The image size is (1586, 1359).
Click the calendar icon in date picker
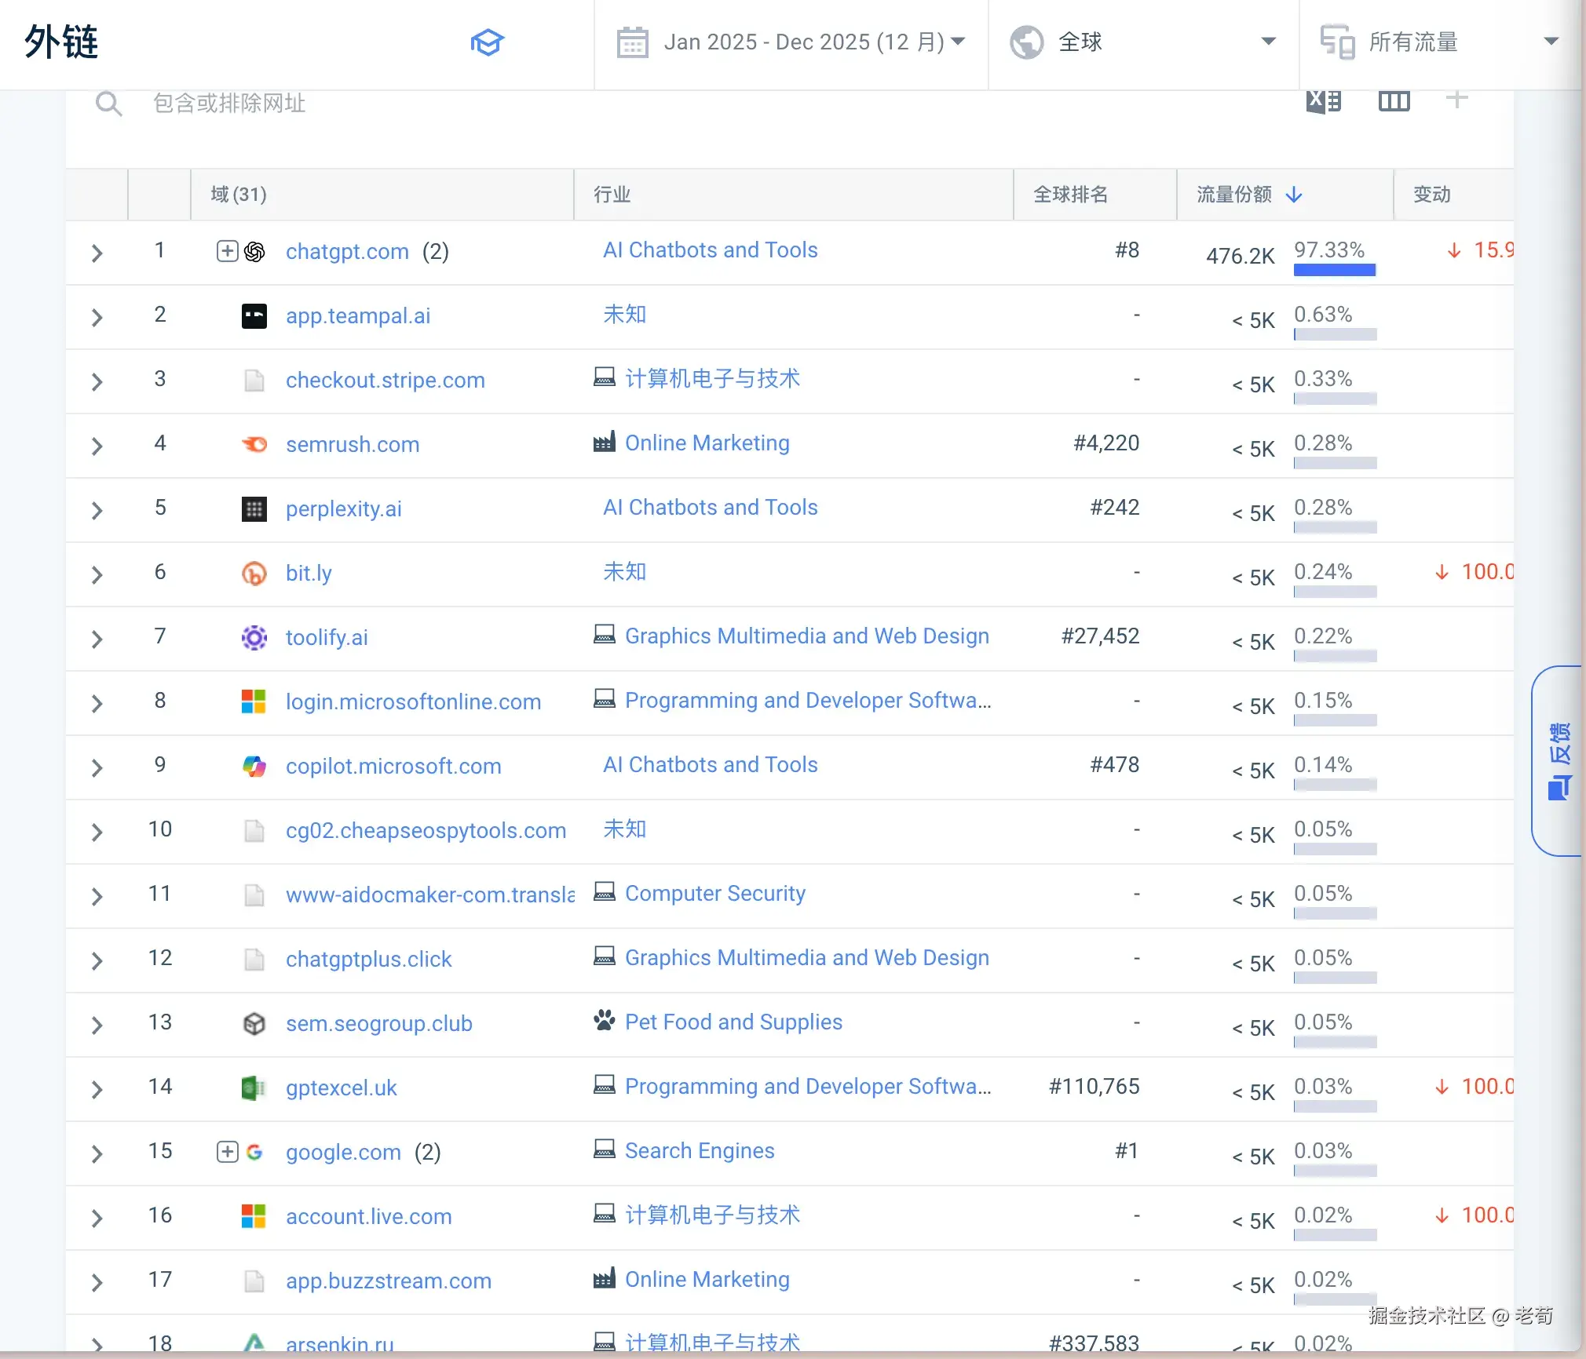coord(632,42)
